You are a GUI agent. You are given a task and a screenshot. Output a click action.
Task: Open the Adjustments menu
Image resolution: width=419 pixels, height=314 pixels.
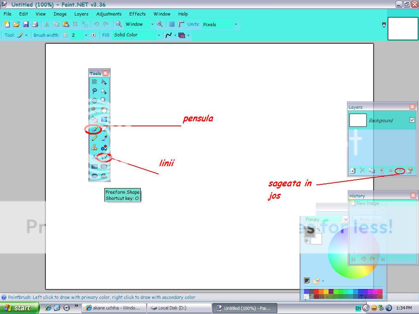(x=109, y=14)
